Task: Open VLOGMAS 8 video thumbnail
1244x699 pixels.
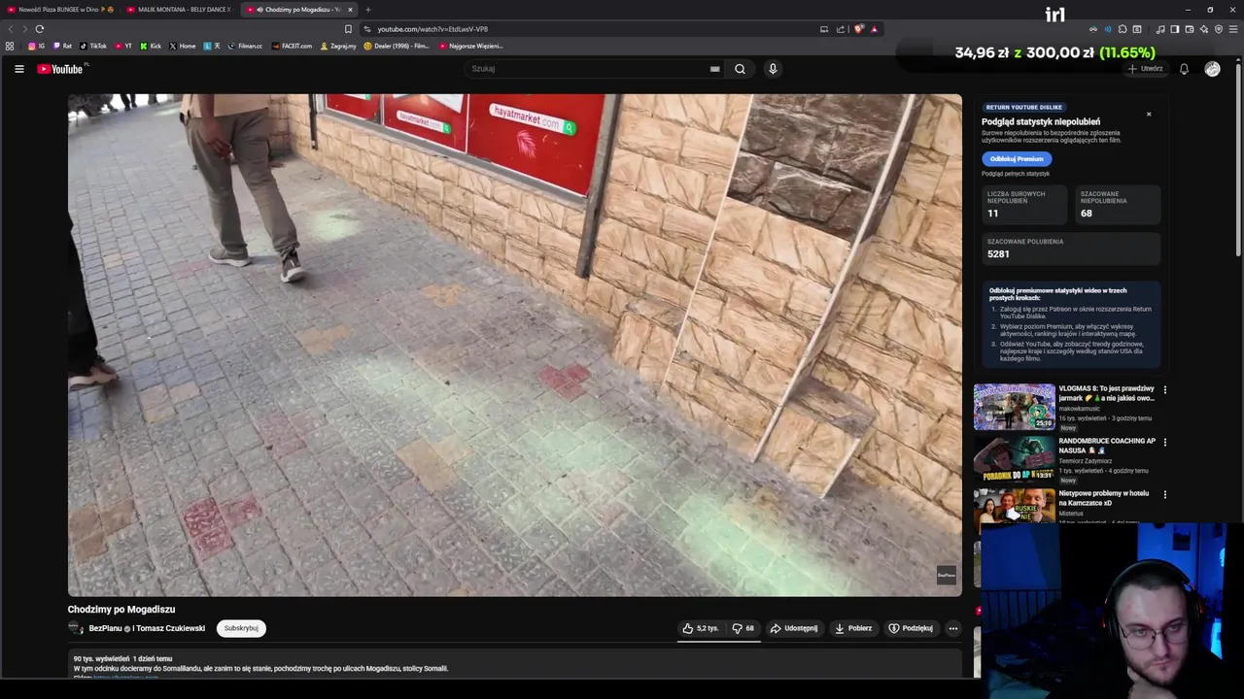Action: pyautogui.click(x=1015, y=406)
